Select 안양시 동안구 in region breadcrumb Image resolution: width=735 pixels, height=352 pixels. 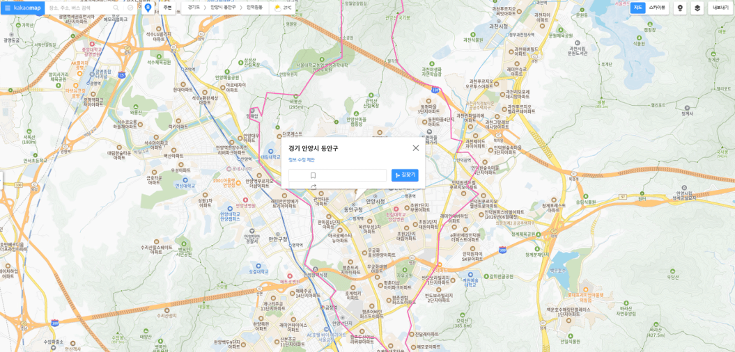pos(223,8)
